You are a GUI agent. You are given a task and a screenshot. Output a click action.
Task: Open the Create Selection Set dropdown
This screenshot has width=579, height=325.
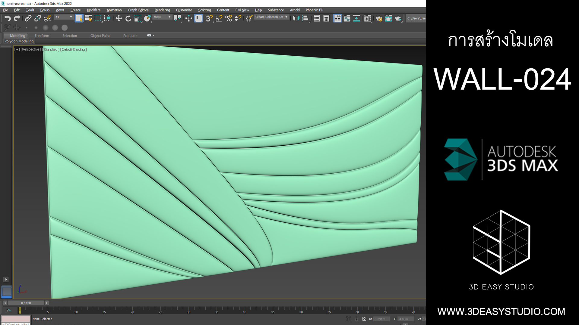271,17
